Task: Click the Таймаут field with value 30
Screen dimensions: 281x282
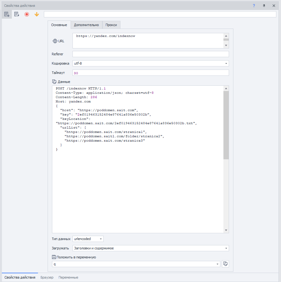Action: pos(151,73)
